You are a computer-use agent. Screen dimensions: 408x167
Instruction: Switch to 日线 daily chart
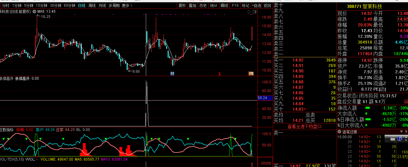[x=82, y=5]
